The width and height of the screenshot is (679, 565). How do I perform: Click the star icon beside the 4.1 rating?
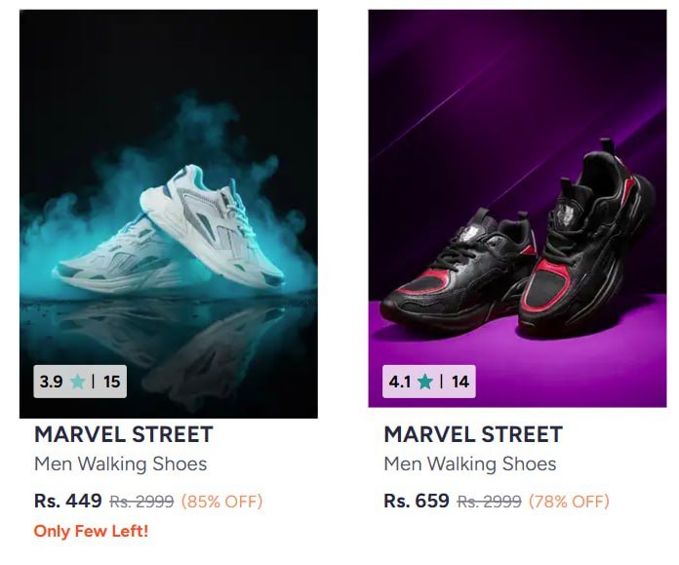click(x=425, y=382)
